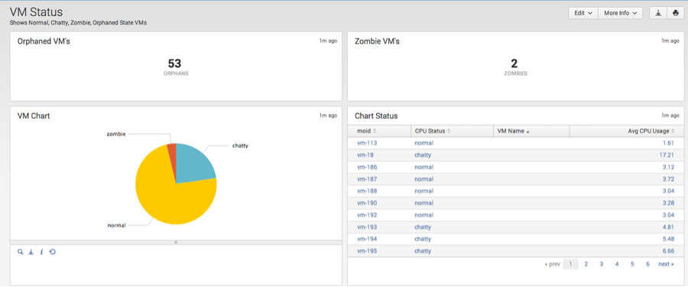Screen dimensions: 688x287
Task: Click export icon below the pie chart
Action: 31,252
